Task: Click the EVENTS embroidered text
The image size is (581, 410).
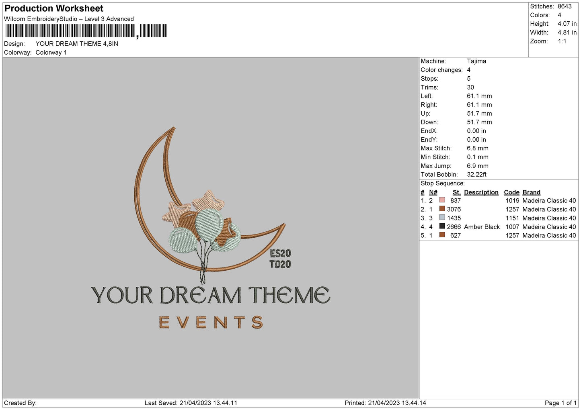Action: (211, 322)
